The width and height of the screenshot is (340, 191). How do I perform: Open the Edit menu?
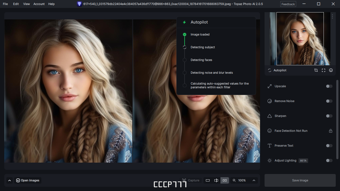coord(16,4)
